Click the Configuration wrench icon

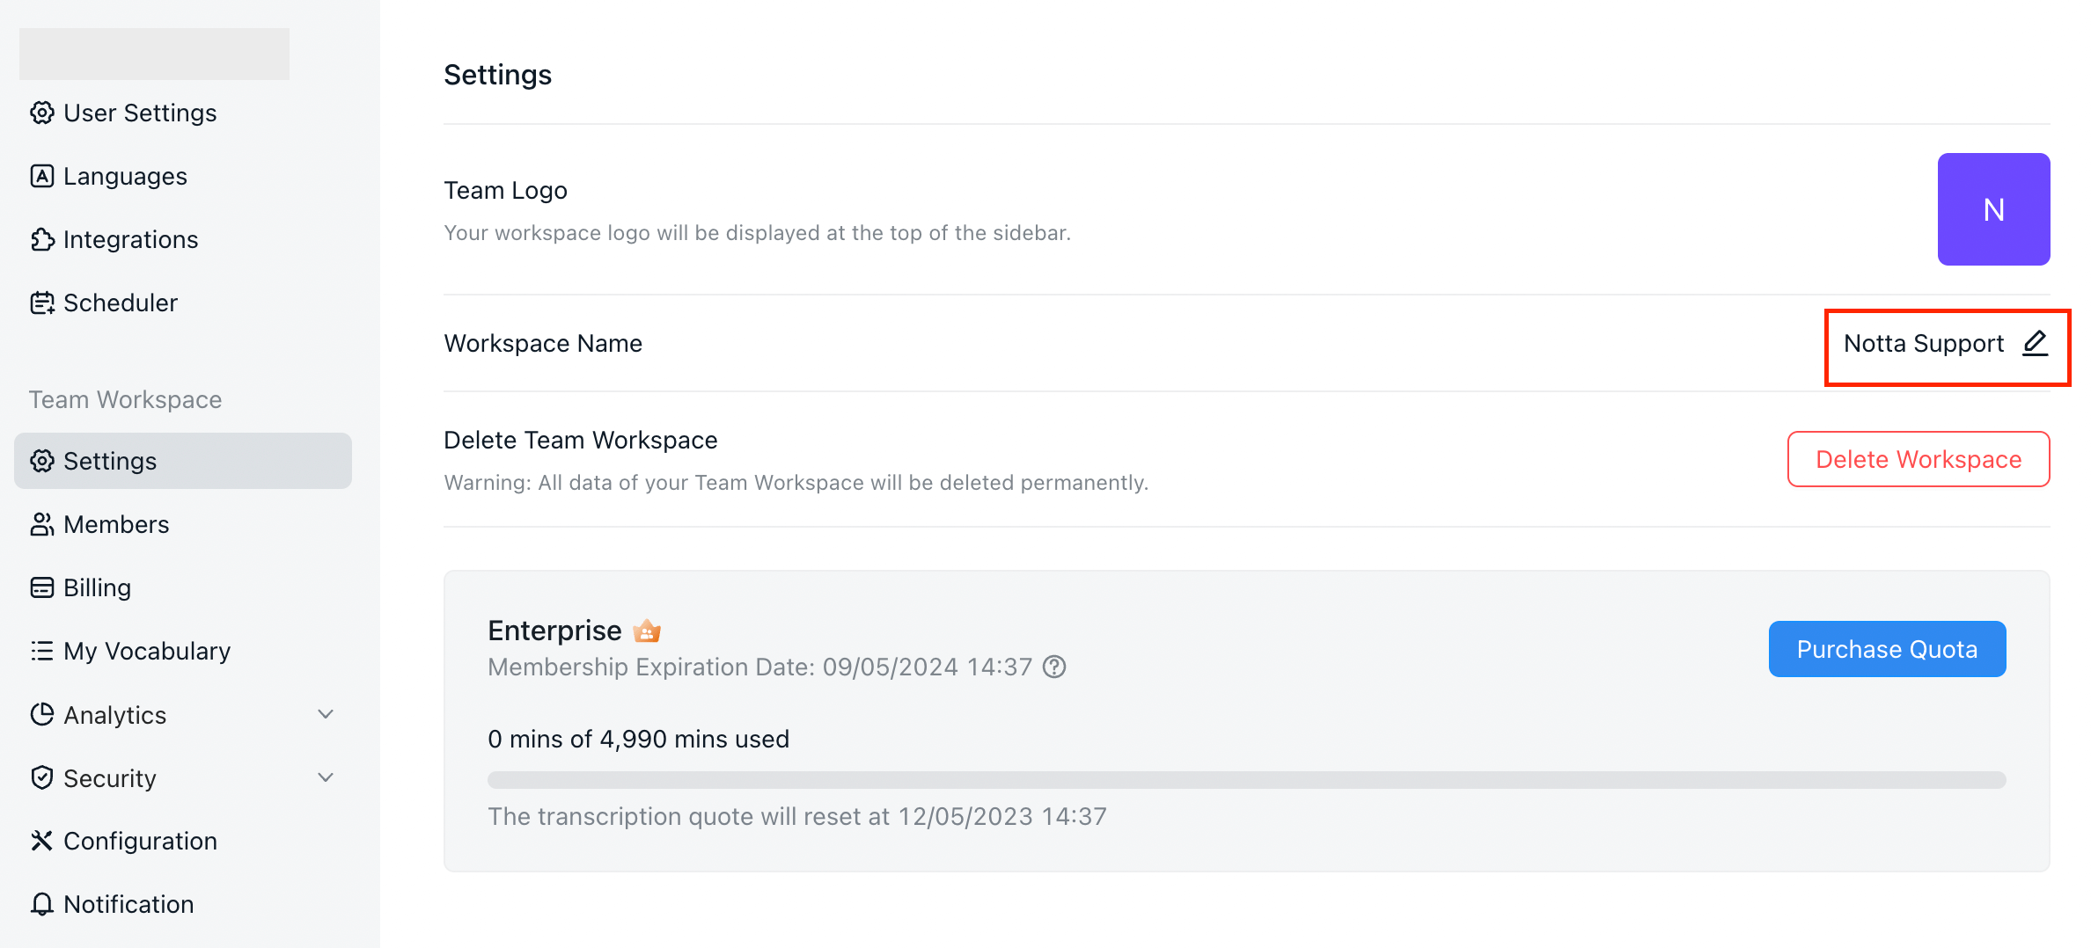pos(41,841)
